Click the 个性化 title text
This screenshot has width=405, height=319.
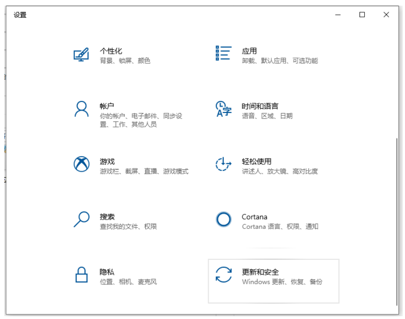click(x=111, y=51)
